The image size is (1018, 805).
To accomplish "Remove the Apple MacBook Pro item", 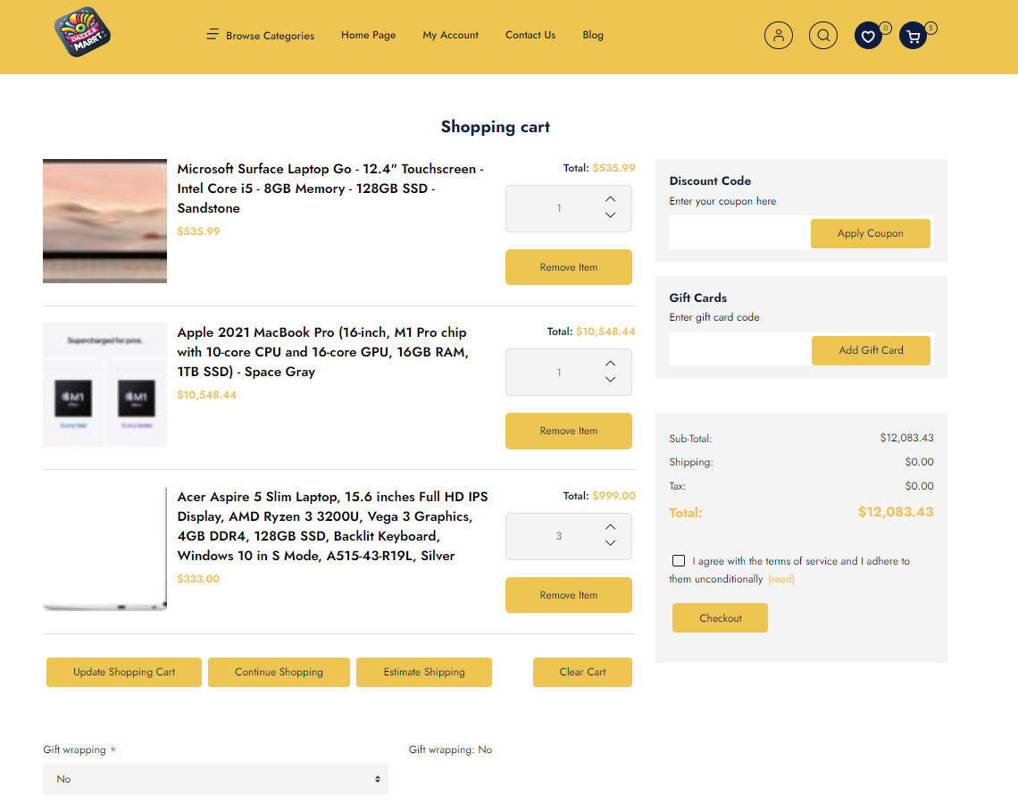I will click(x=569, y=431).
